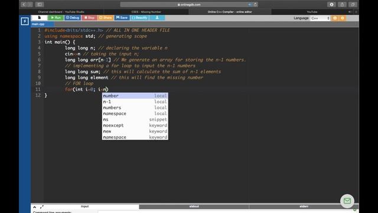Select the input tab in the bottom panel
Screen dimensions: 378x213
click(x=85, y=206)
